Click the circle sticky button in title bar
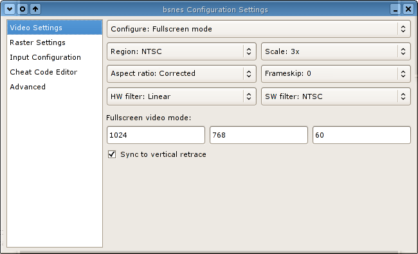 [x=23, y=9]
